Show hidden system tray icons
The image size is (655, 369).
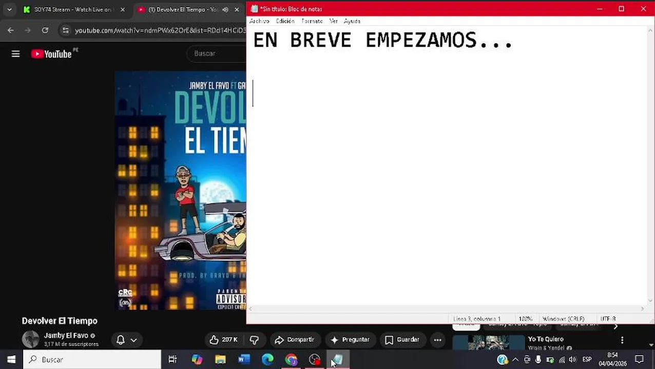(515, 360)
